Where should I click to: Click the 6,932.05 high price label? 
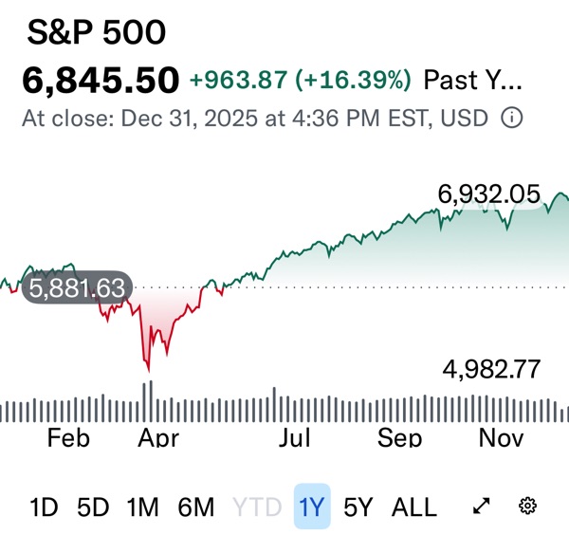pos(488,195)
